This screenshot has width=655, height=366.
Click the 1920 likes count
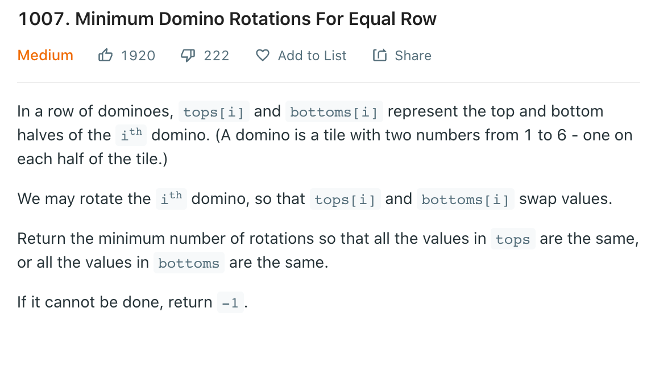pyautogui.click(x=138, y=56)
